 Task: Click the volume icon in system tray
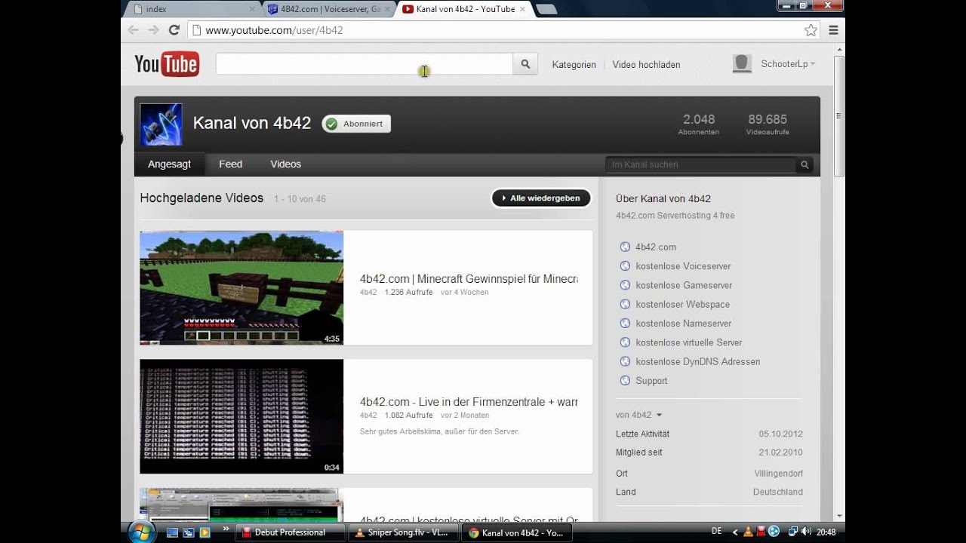(x=806, y=532)
